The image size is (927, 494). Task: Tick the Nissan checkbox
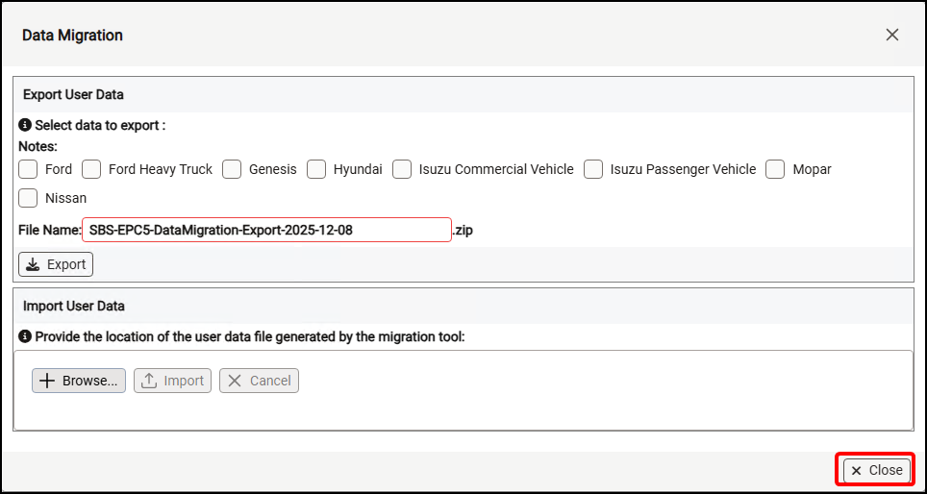pyautogui.click(x=29, y=198)
